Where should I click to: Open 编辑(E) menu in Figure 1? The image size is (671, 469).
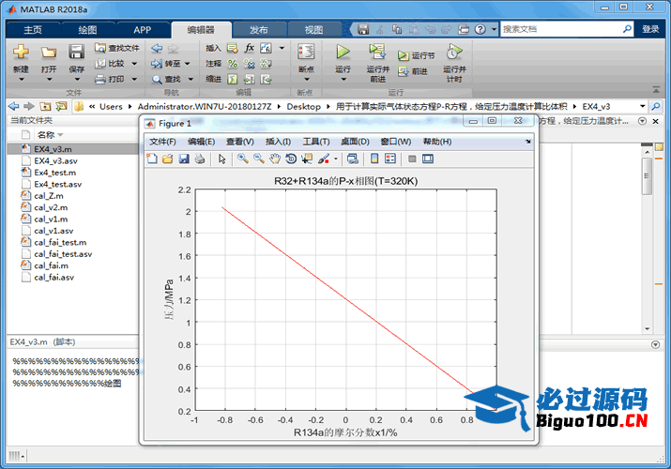[201, 142]
